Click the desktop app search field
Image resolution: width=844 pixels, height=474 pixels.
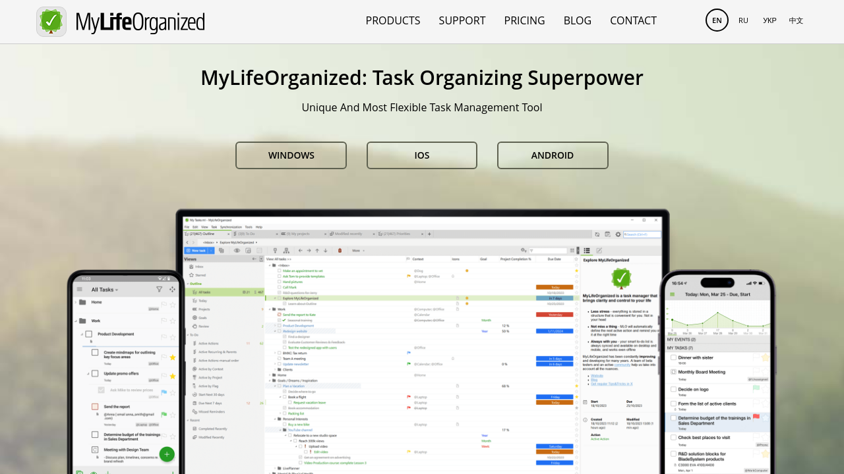pyautogui.click(x=642, y=234)
